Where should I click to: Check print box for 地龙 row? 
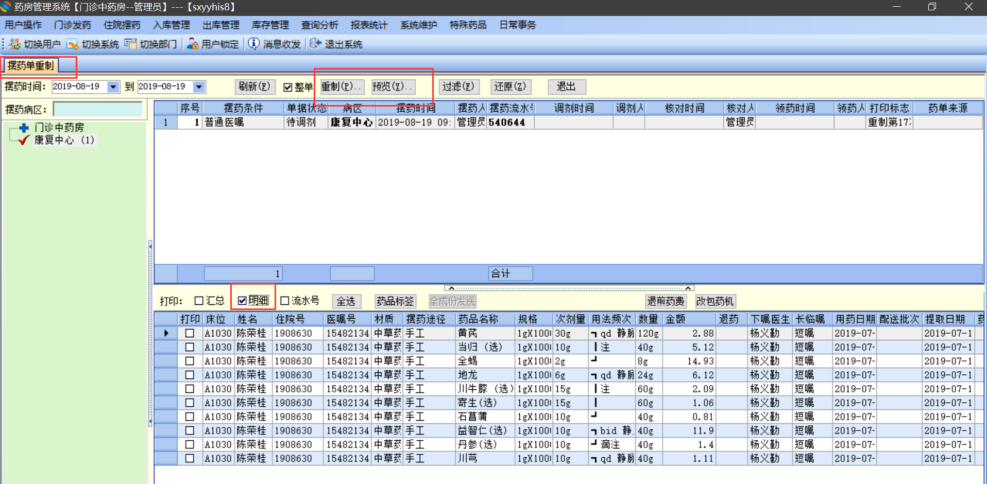(190, 375)
